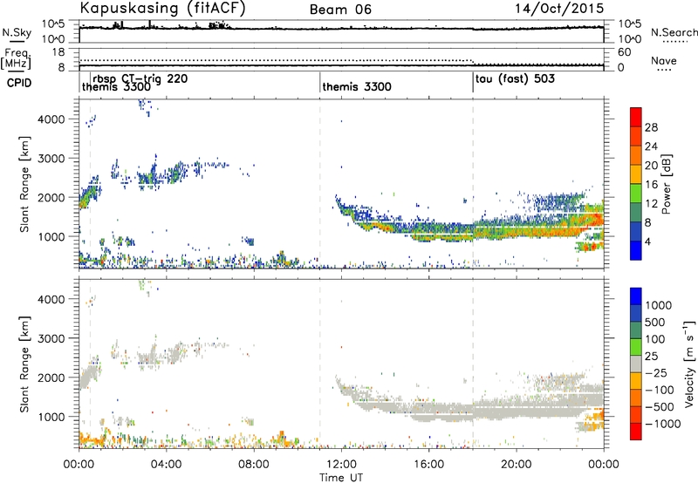
Task: Click the 12 label on power colorbar
Action: (651, 204)
